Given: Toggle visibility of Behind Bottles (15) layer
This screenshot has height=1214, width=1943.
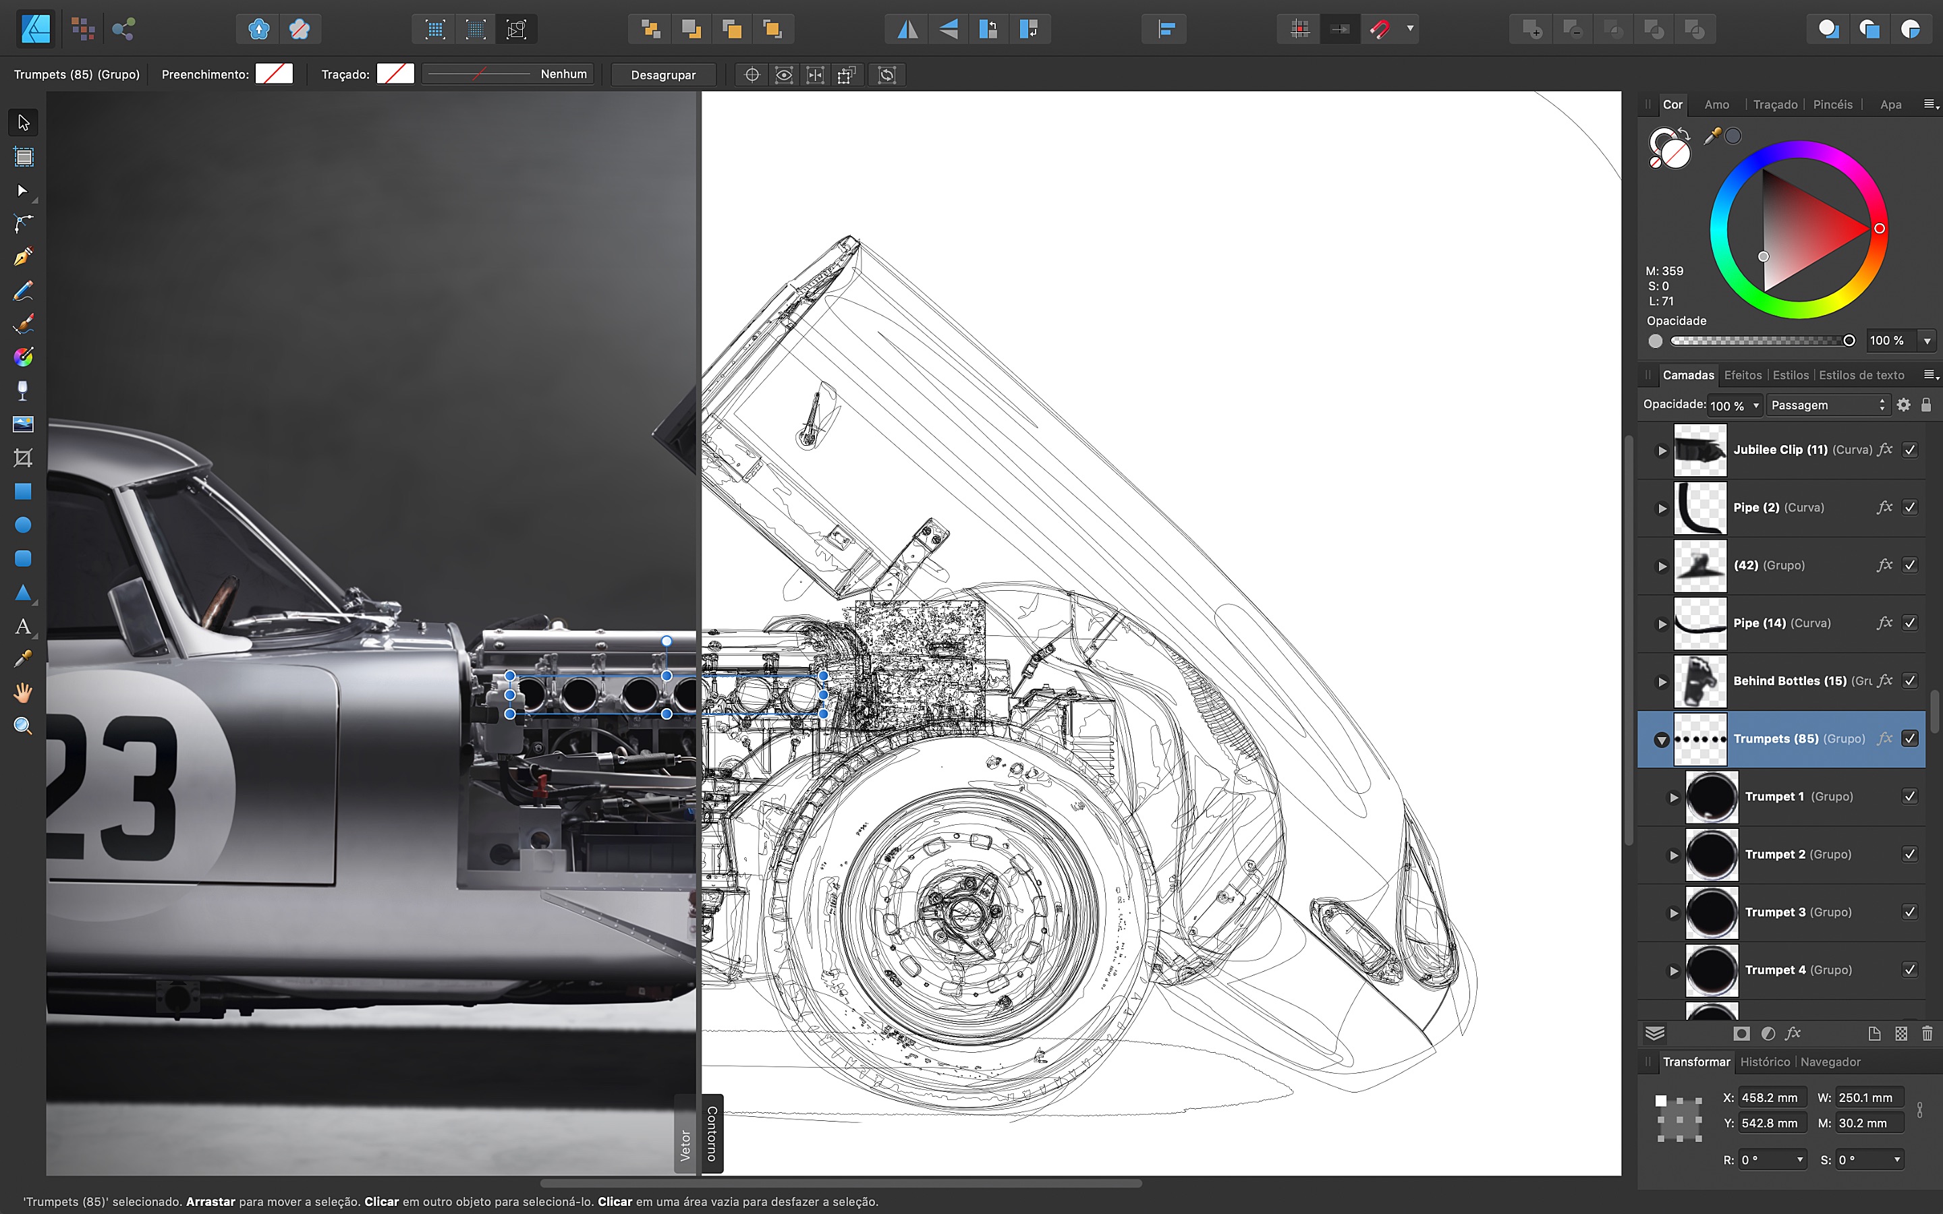Looking at the screenshot, I should 1910,681.
